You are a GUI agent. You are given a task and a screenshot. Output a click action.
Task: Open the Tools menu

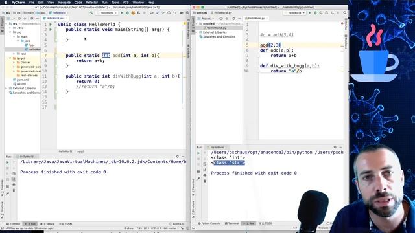pos(115,3)
